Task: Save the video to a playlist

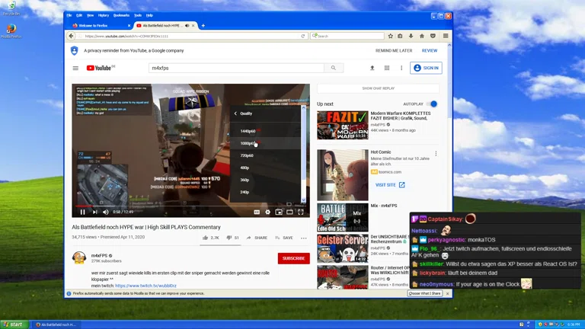Action: 284,238
